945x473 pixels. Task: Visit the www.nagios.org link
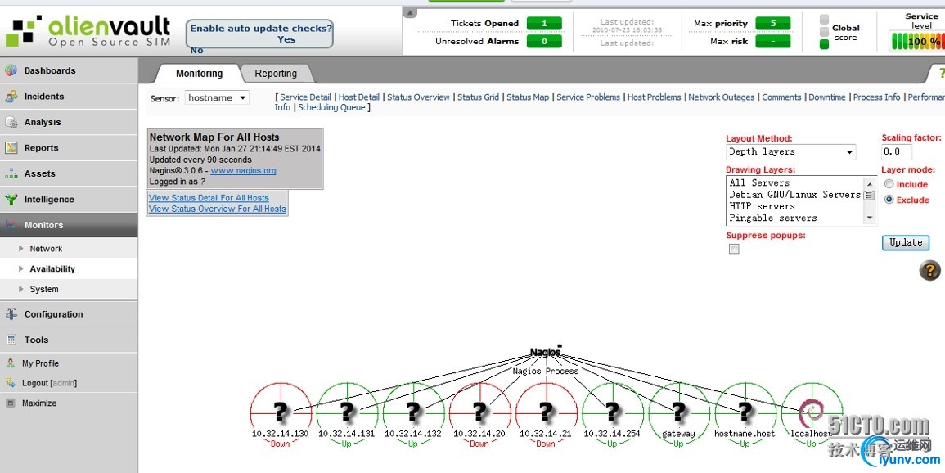click(x=244, y=170)
